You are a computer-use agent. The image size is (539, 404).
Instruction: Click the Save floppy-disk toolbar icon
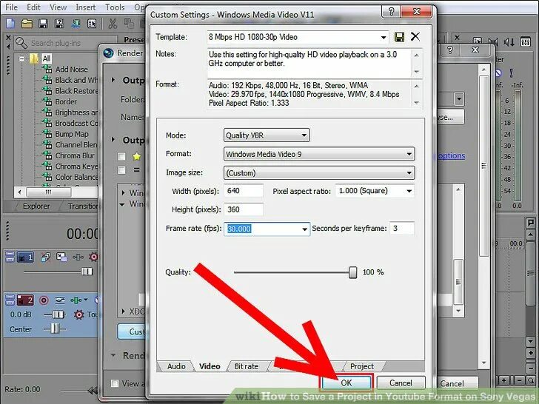click(x=43, y=24)
